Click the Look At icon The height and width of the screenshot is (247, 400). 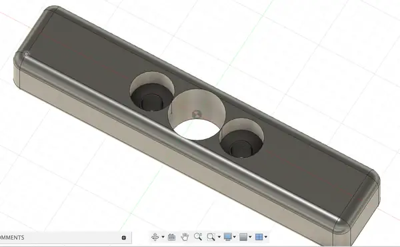click(172, 237)
